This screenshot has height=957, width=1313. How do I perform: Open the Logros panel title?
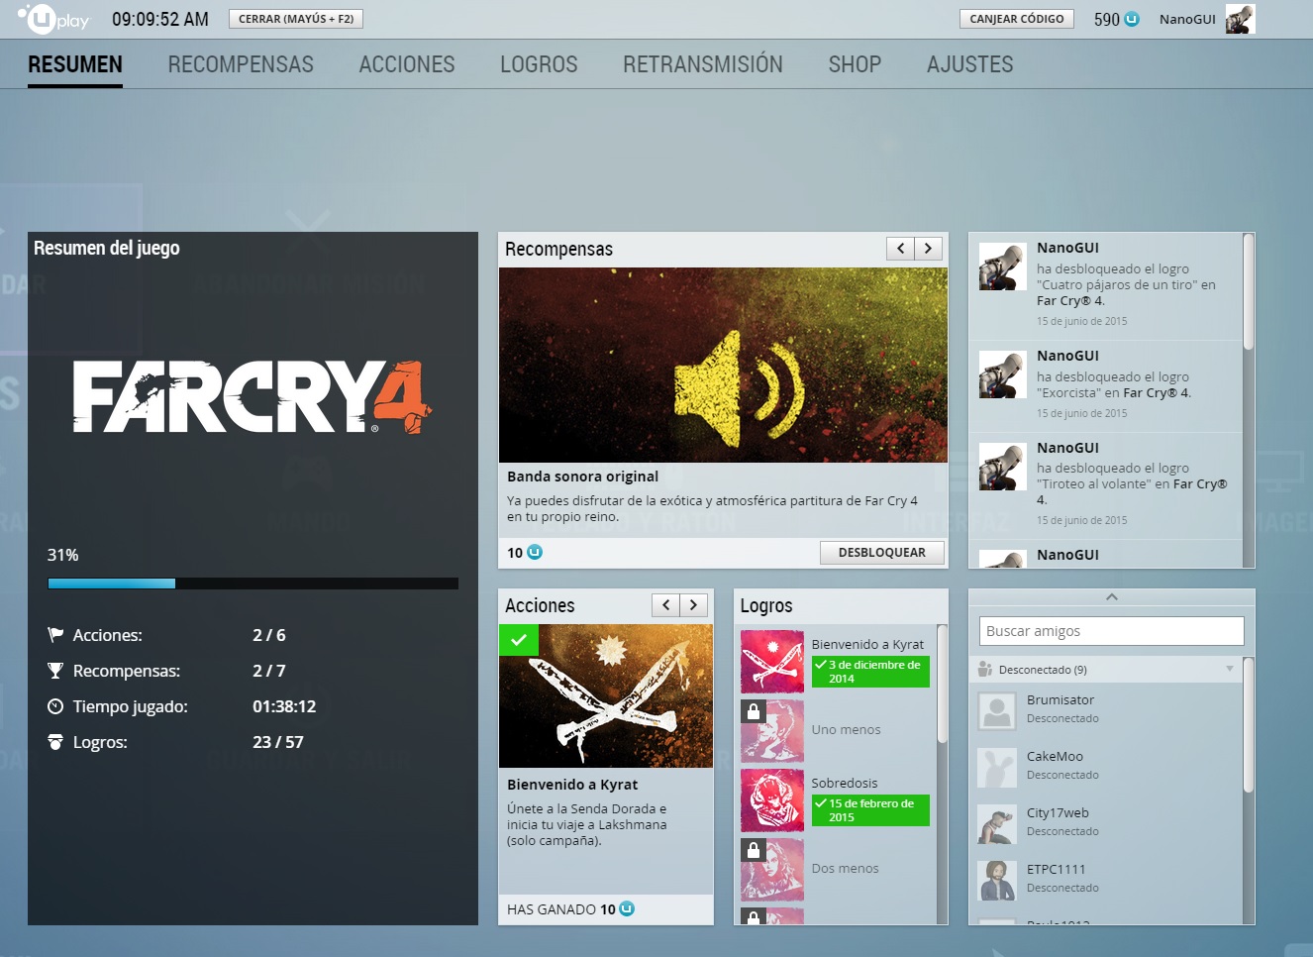pos(766,605)
